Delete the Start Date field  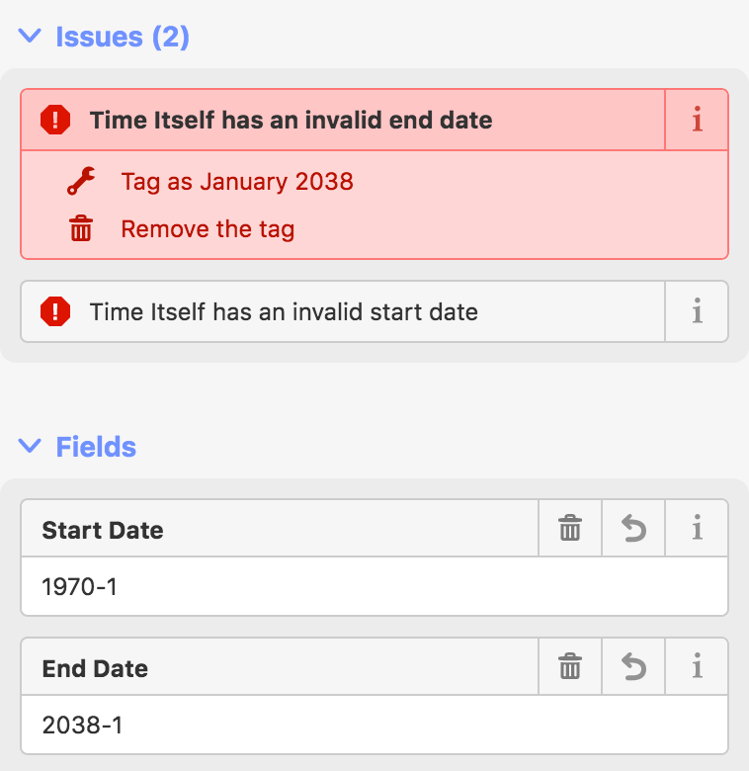[x=570, y=530]
